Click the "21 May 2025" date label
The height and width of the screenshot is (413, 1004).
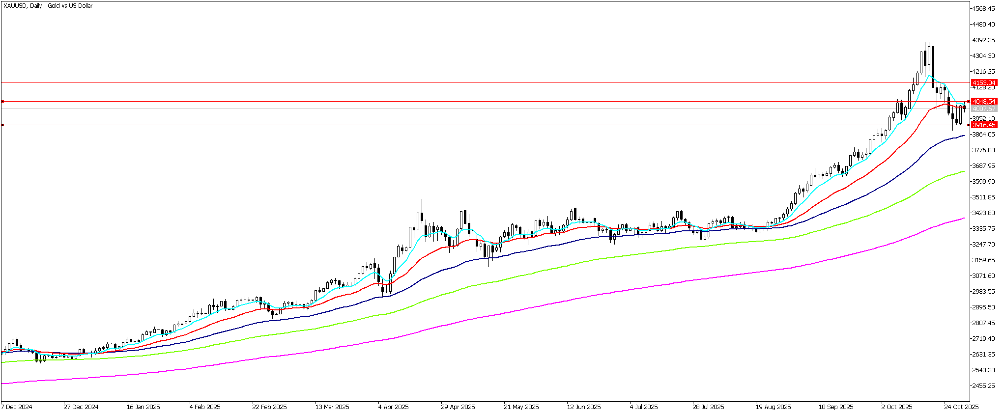521,407
